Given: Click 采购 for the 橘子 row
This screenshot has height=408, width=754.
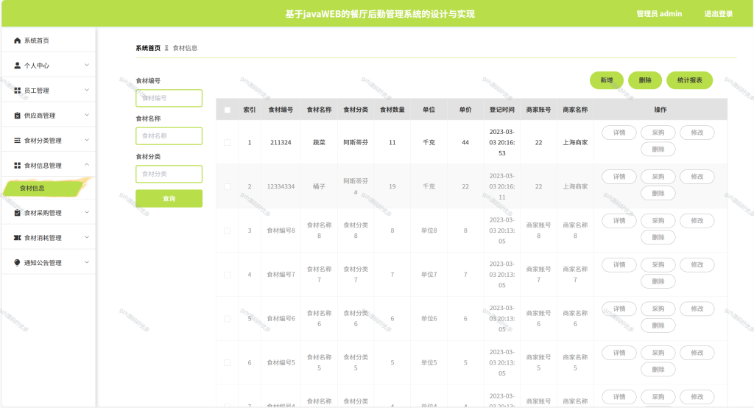Looking at the screenshot, I should 658,177.
